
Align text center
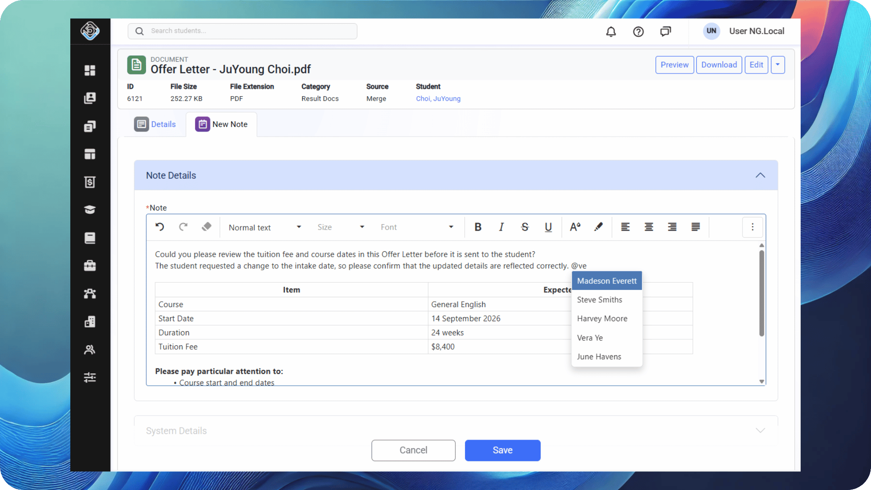[649, 227]
